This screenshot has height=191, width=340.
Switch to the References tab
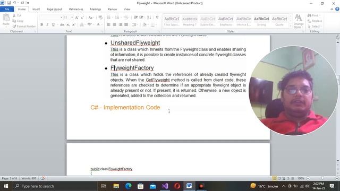[x=76, y=10]
